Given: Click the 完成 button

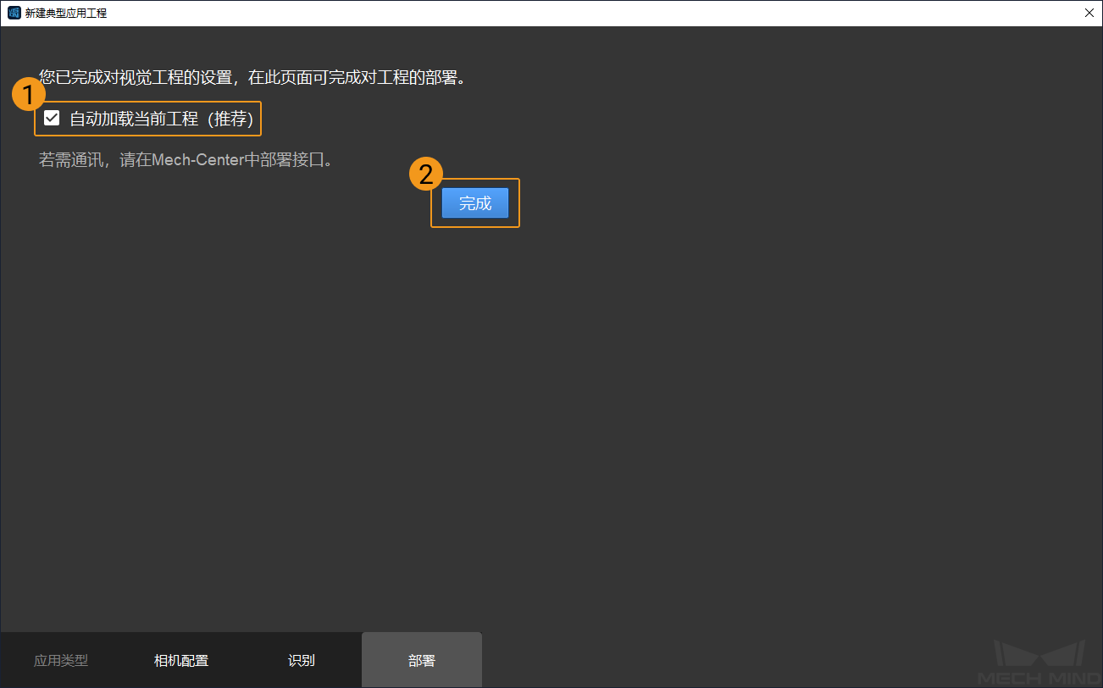Looking at the screenshot, I should (475, 203).
